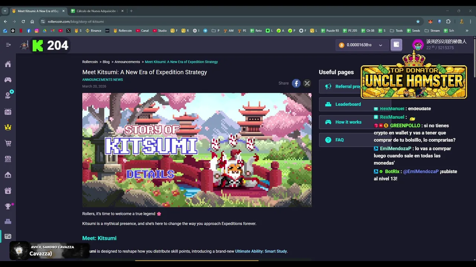Go to Rollercoin breadcrumb
Viewport: 476px width, 267px height.
click(90, 62)
